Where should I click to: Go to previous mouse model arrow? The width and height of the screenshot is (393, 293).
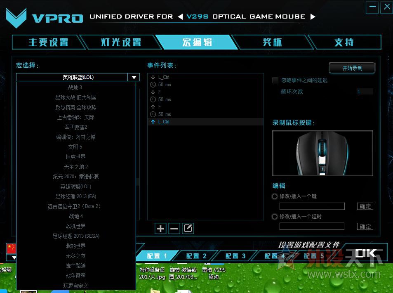coord(180,17)
